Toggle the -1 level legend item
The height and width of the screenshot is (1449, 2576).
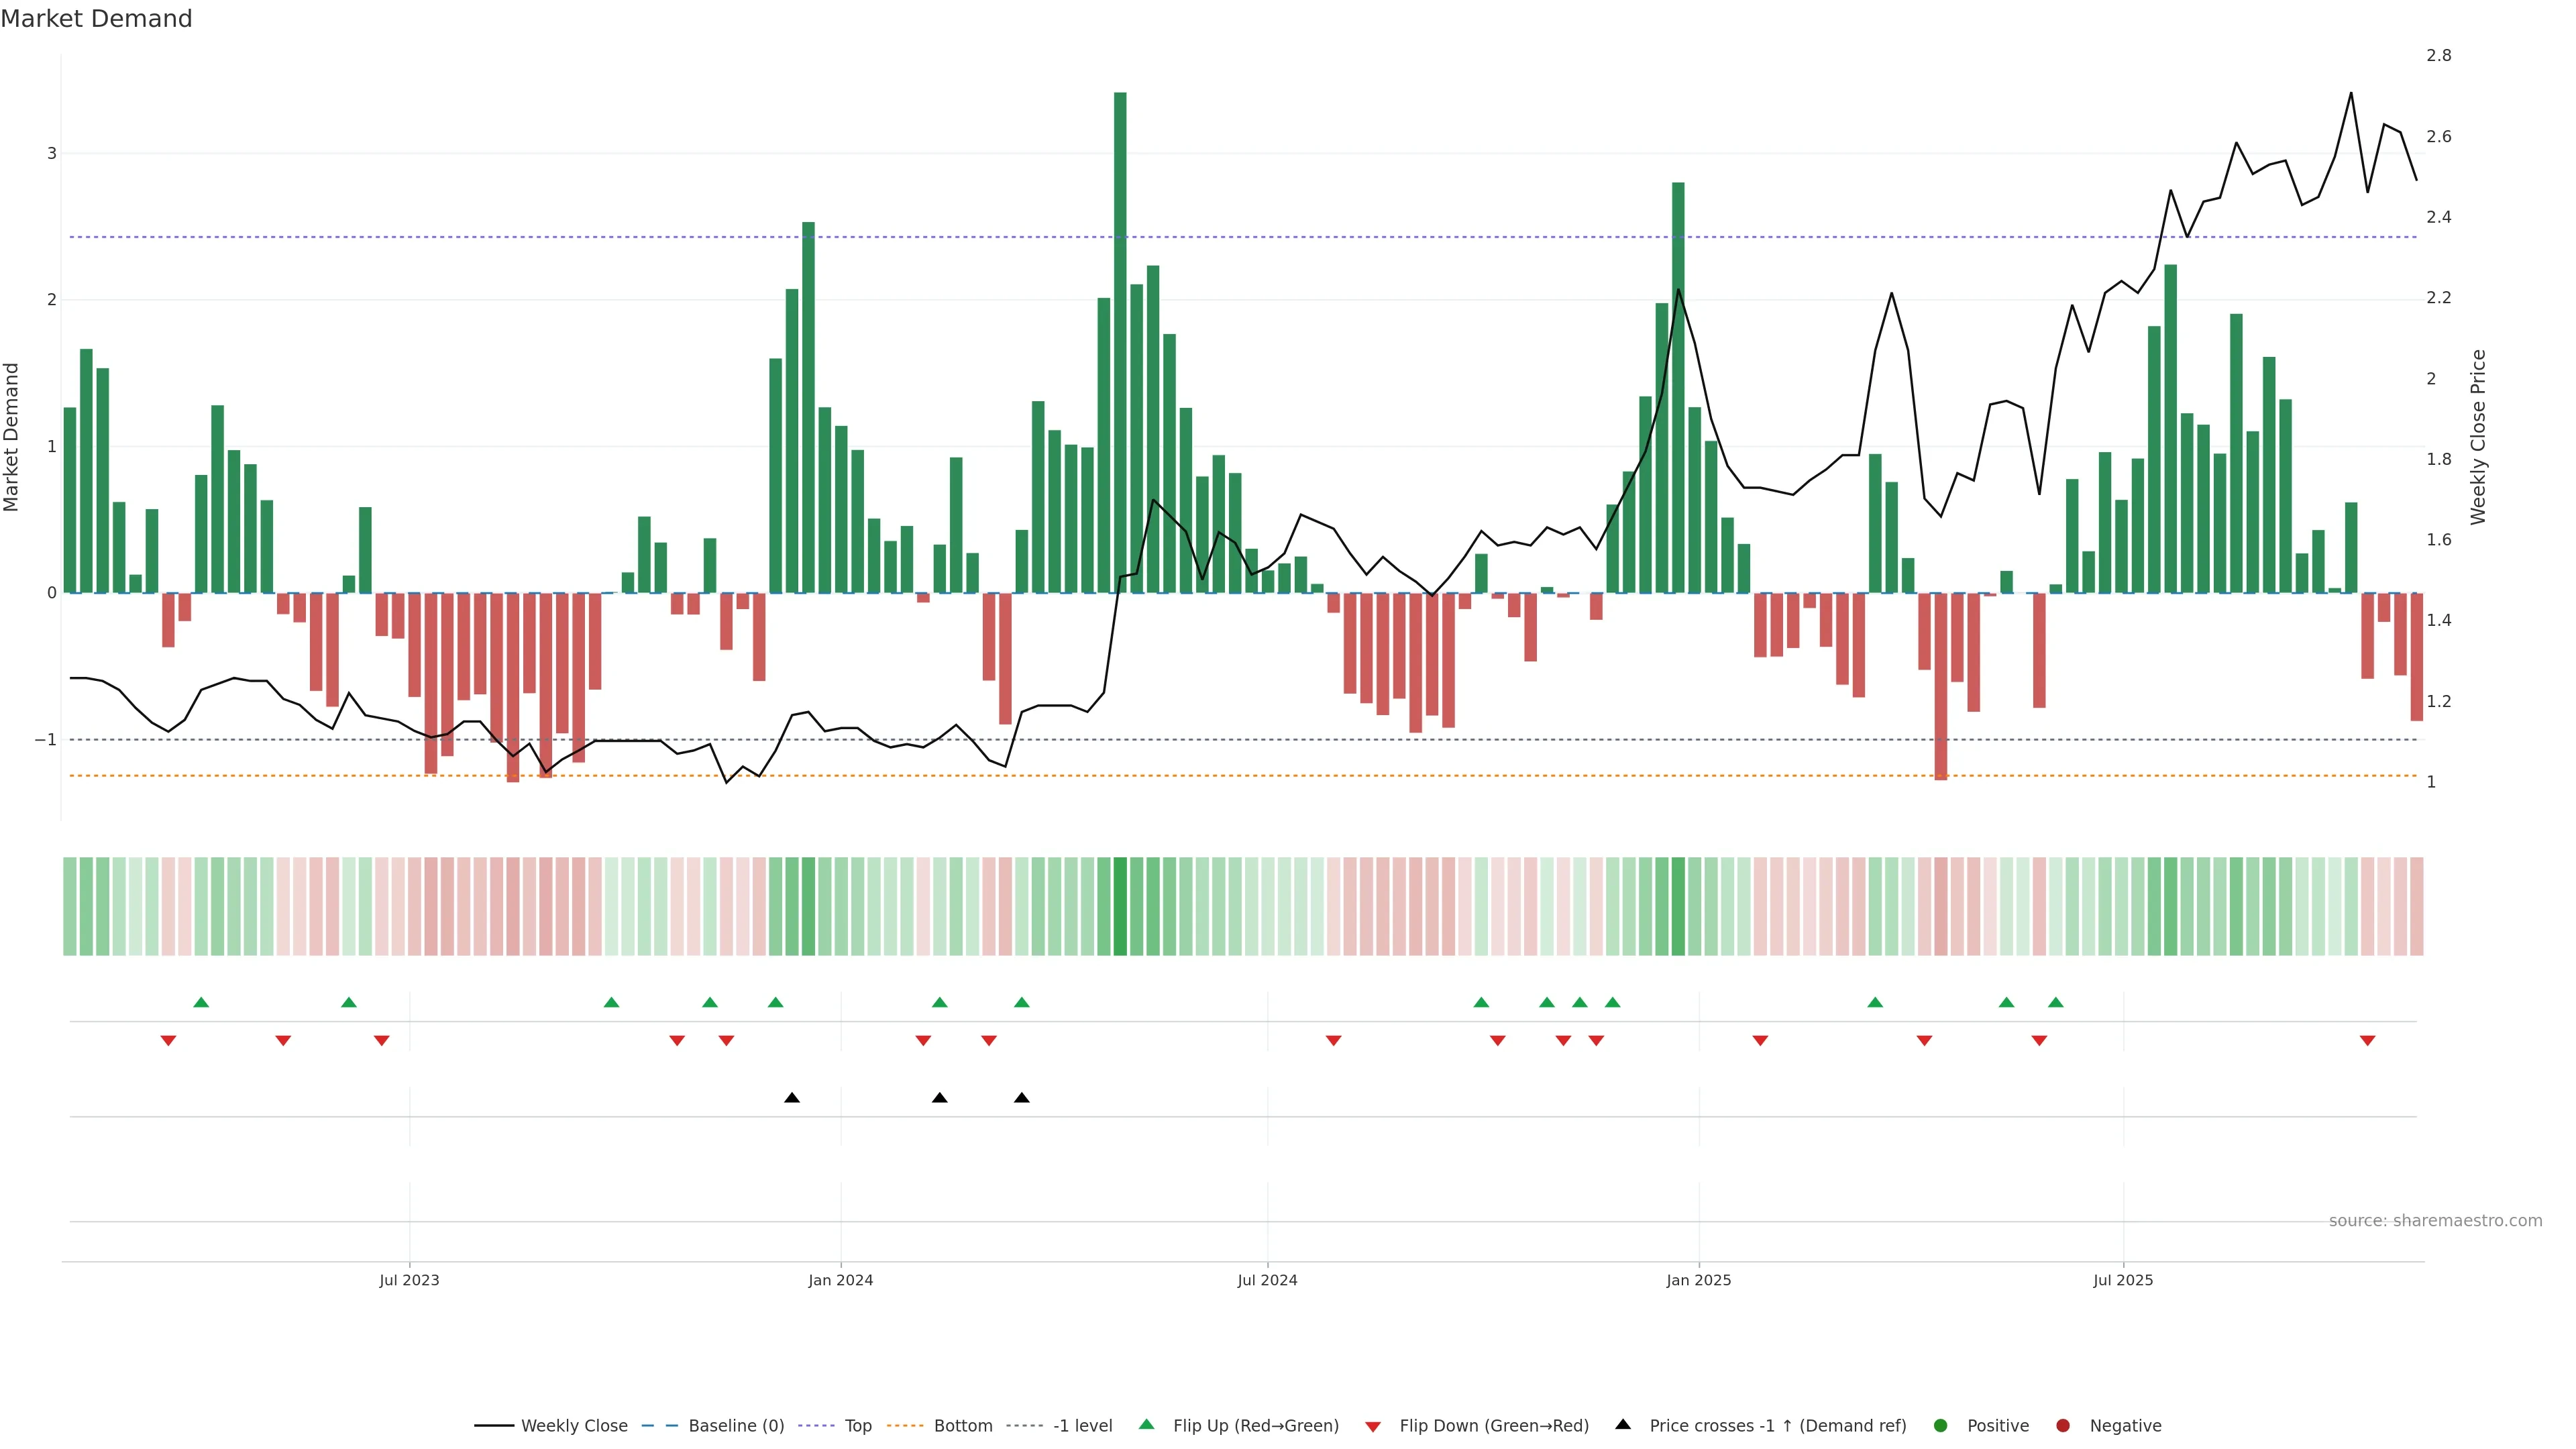[x=1082, y=1426]
